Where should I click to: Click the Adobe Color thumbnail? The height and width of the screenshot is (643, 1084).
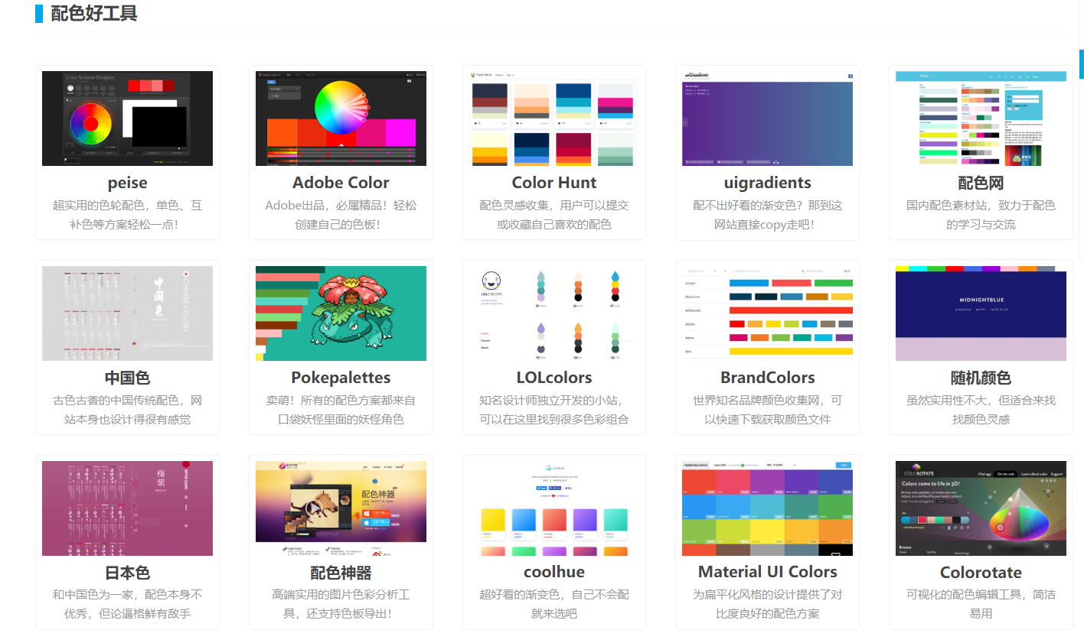[341, 119]
